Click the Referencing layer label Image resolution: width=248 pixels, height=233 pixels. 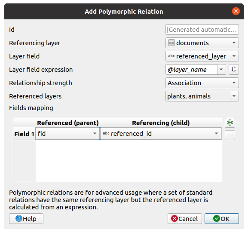[35, 43]
